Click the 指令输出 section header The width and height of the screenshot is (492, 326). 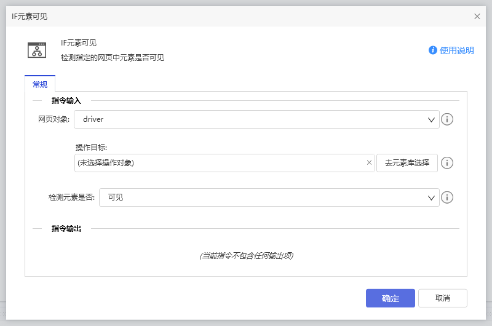pos(66,229)
